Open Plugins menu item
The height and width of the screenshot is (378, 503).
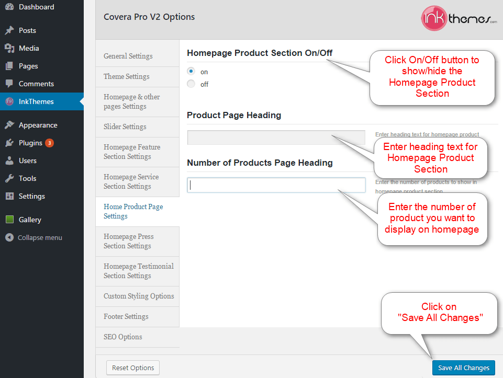pos(42,143)
